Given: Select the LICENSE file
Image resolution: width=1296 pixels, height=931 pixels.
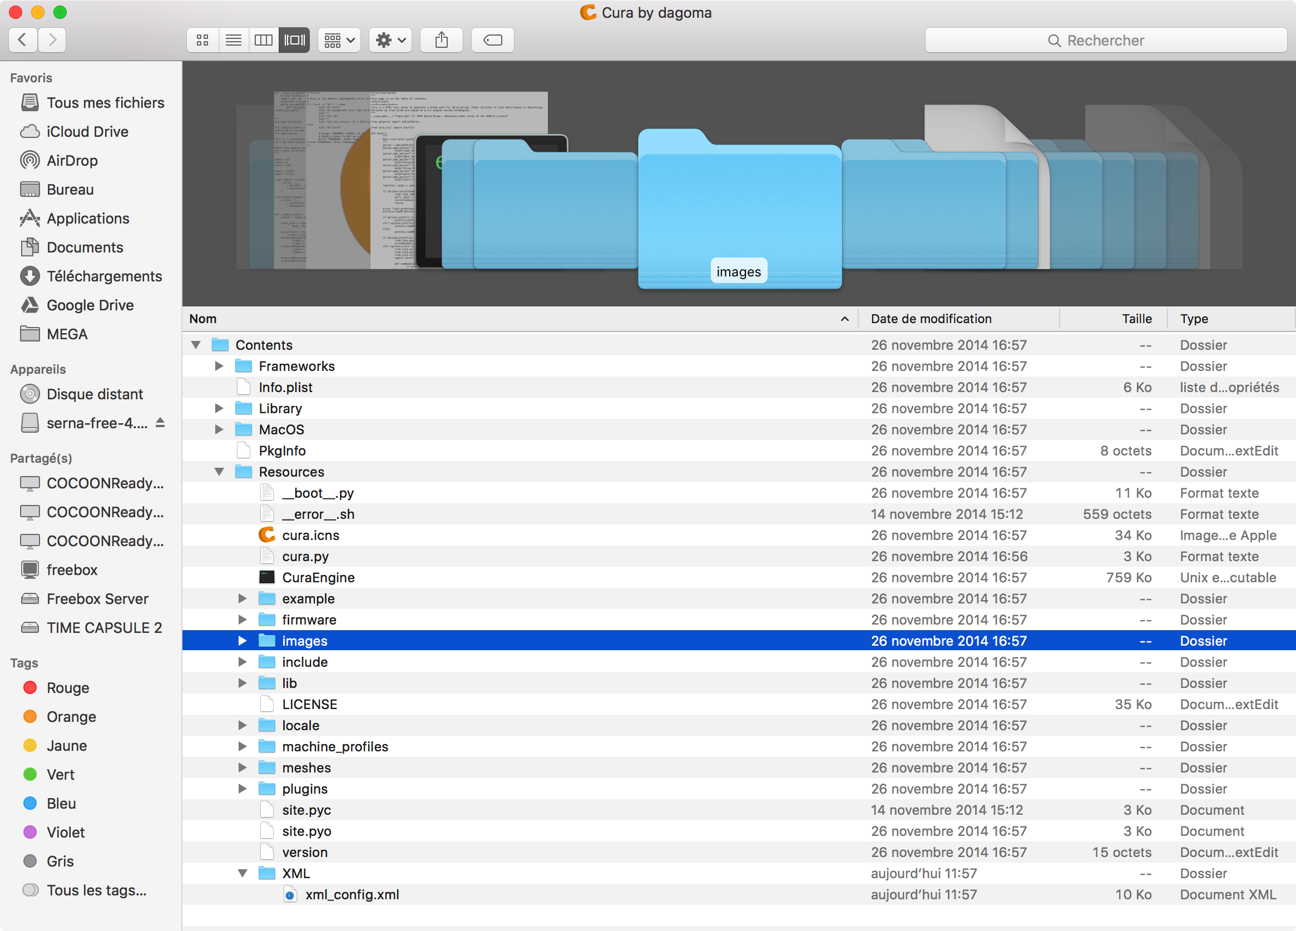Looking at the screenshot, I should 739,705.
